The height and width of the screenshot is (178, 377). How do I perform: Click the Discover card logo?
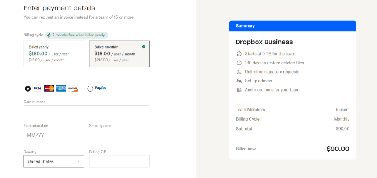(x=73, y=88)
